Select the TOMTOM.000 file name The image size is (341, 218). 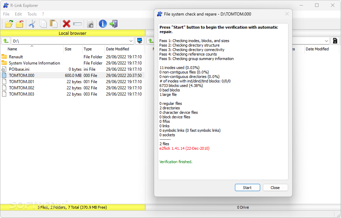[x=21, y=76]
